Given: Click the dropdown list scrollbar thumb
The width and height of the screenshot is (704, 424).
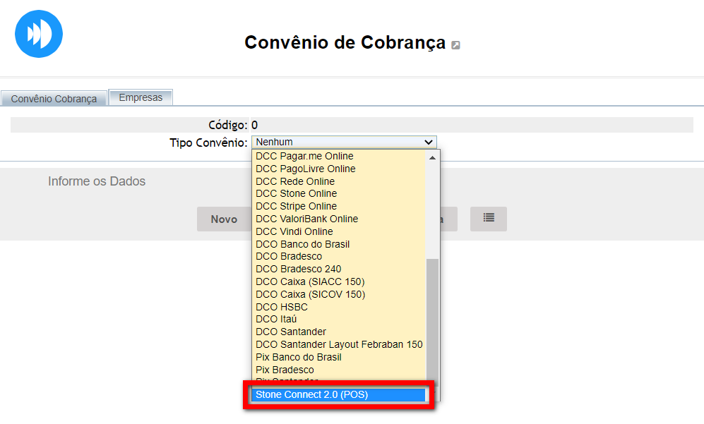Looking at the screenshot, I should 433,317.
